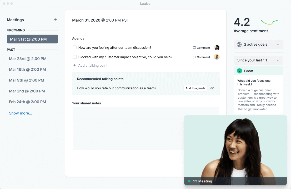
Task: Open the Mar 9th @ 2:00 PM past meeting
Action: [x=27, y=80]
